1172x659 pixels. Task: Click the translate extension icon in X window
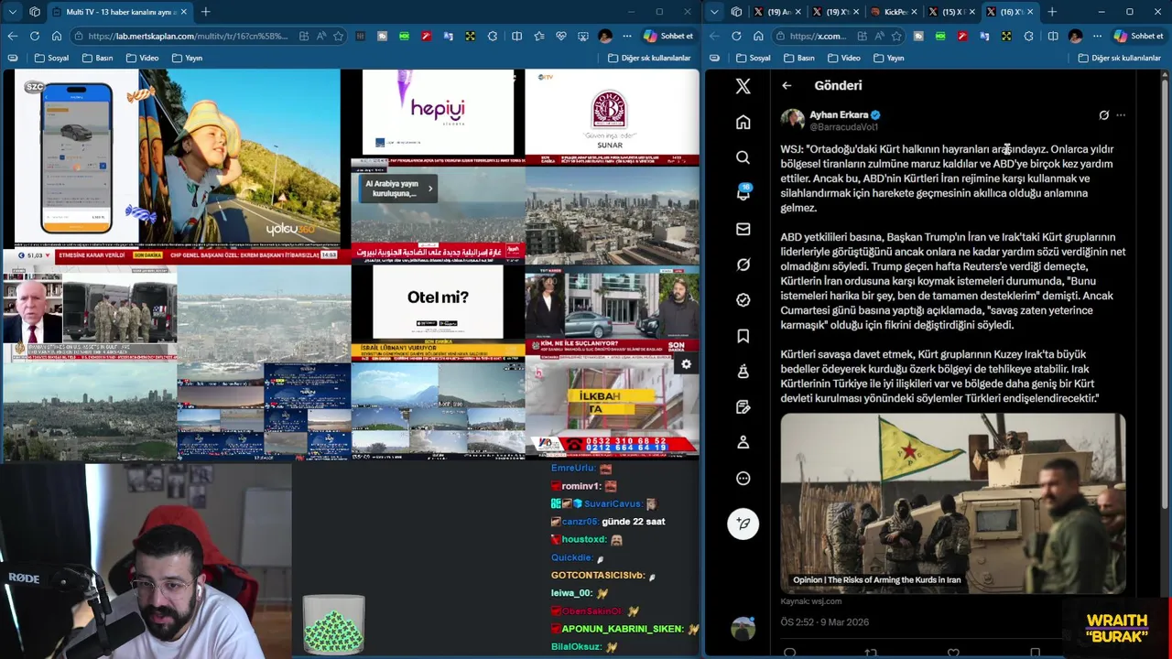(x=984, y=37)
